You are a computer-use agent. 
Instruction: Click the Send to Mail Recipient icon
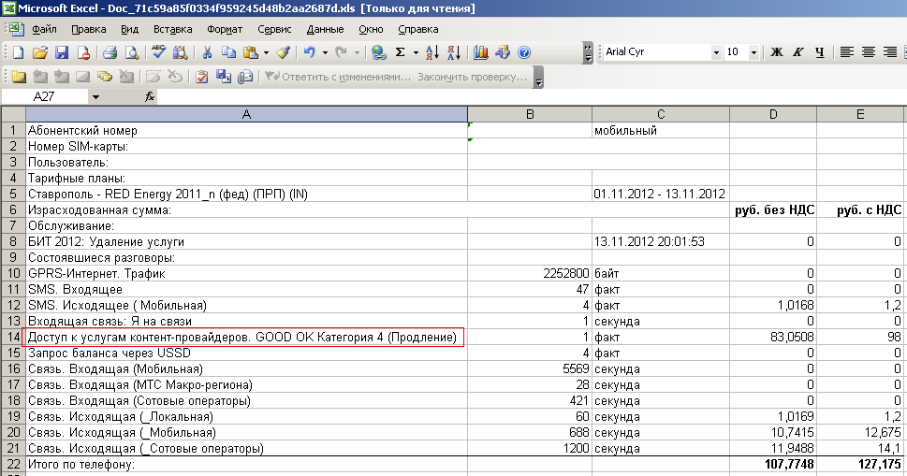coord(245,77)
